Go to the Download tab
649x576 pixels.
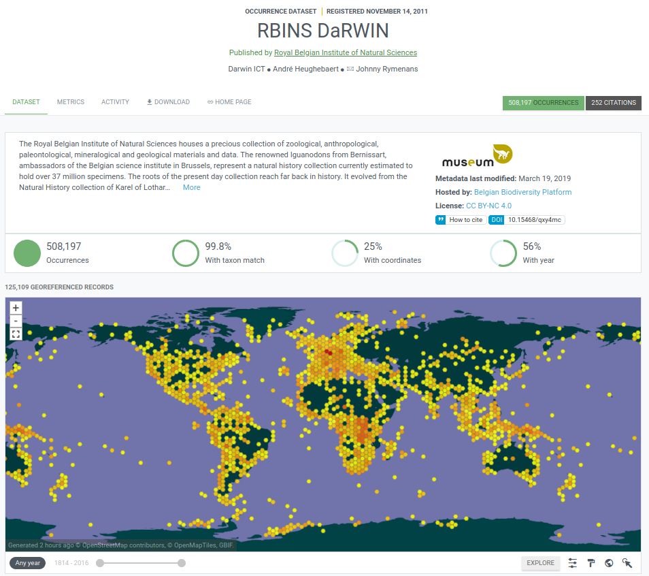click(168, 102)
